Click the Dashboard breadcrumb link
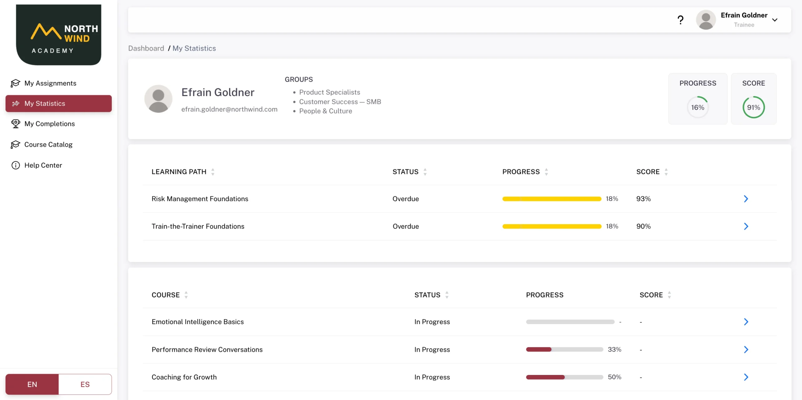The height and width of the screenshot is (400, 802). tap(146, 48)
